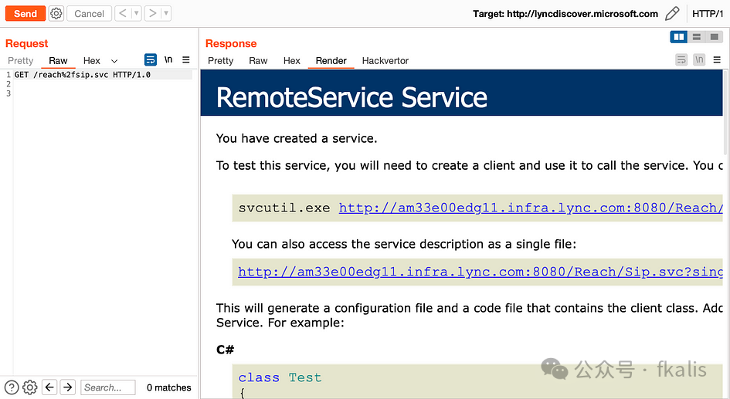Switch the Response panel to the Pretty tab
Viewport: 730px width, 399px height.
[221, 60]
